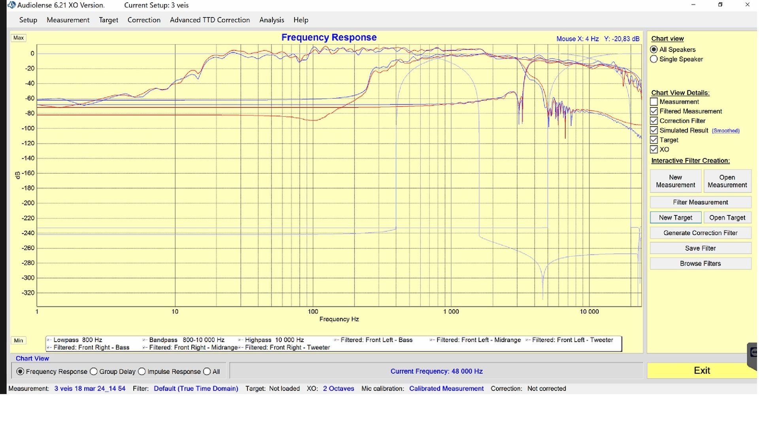Switch chart view to Group Delay
759x427 pixels.
(94, 372)
